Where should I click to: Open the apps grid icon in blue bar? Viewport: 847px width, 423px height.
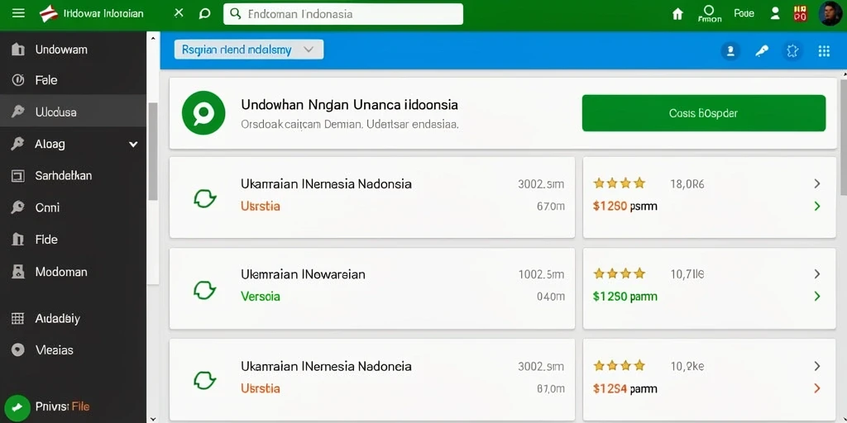point(824,51)
